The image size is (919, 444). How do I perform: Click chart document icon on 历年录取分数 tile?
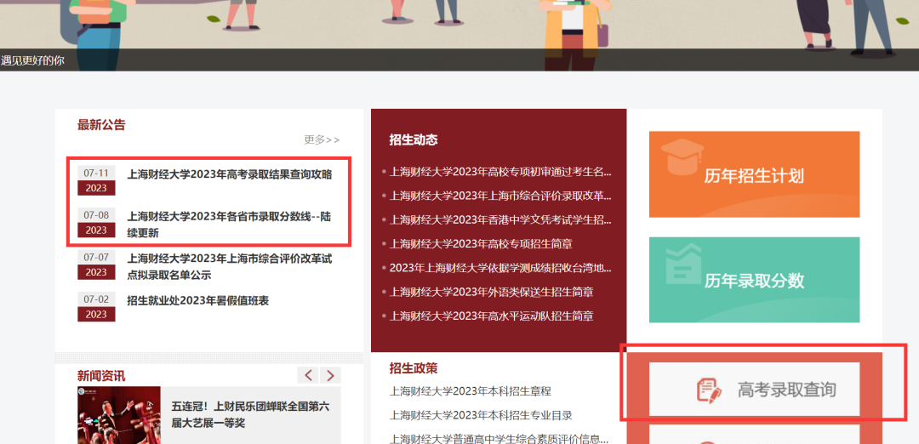(x=683, y=264)
